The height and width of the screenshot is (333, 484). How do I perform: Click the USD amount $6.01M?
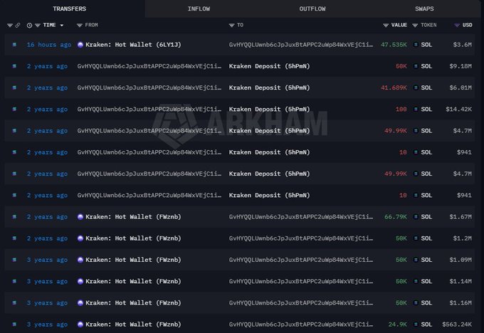(x=461, y=88)
